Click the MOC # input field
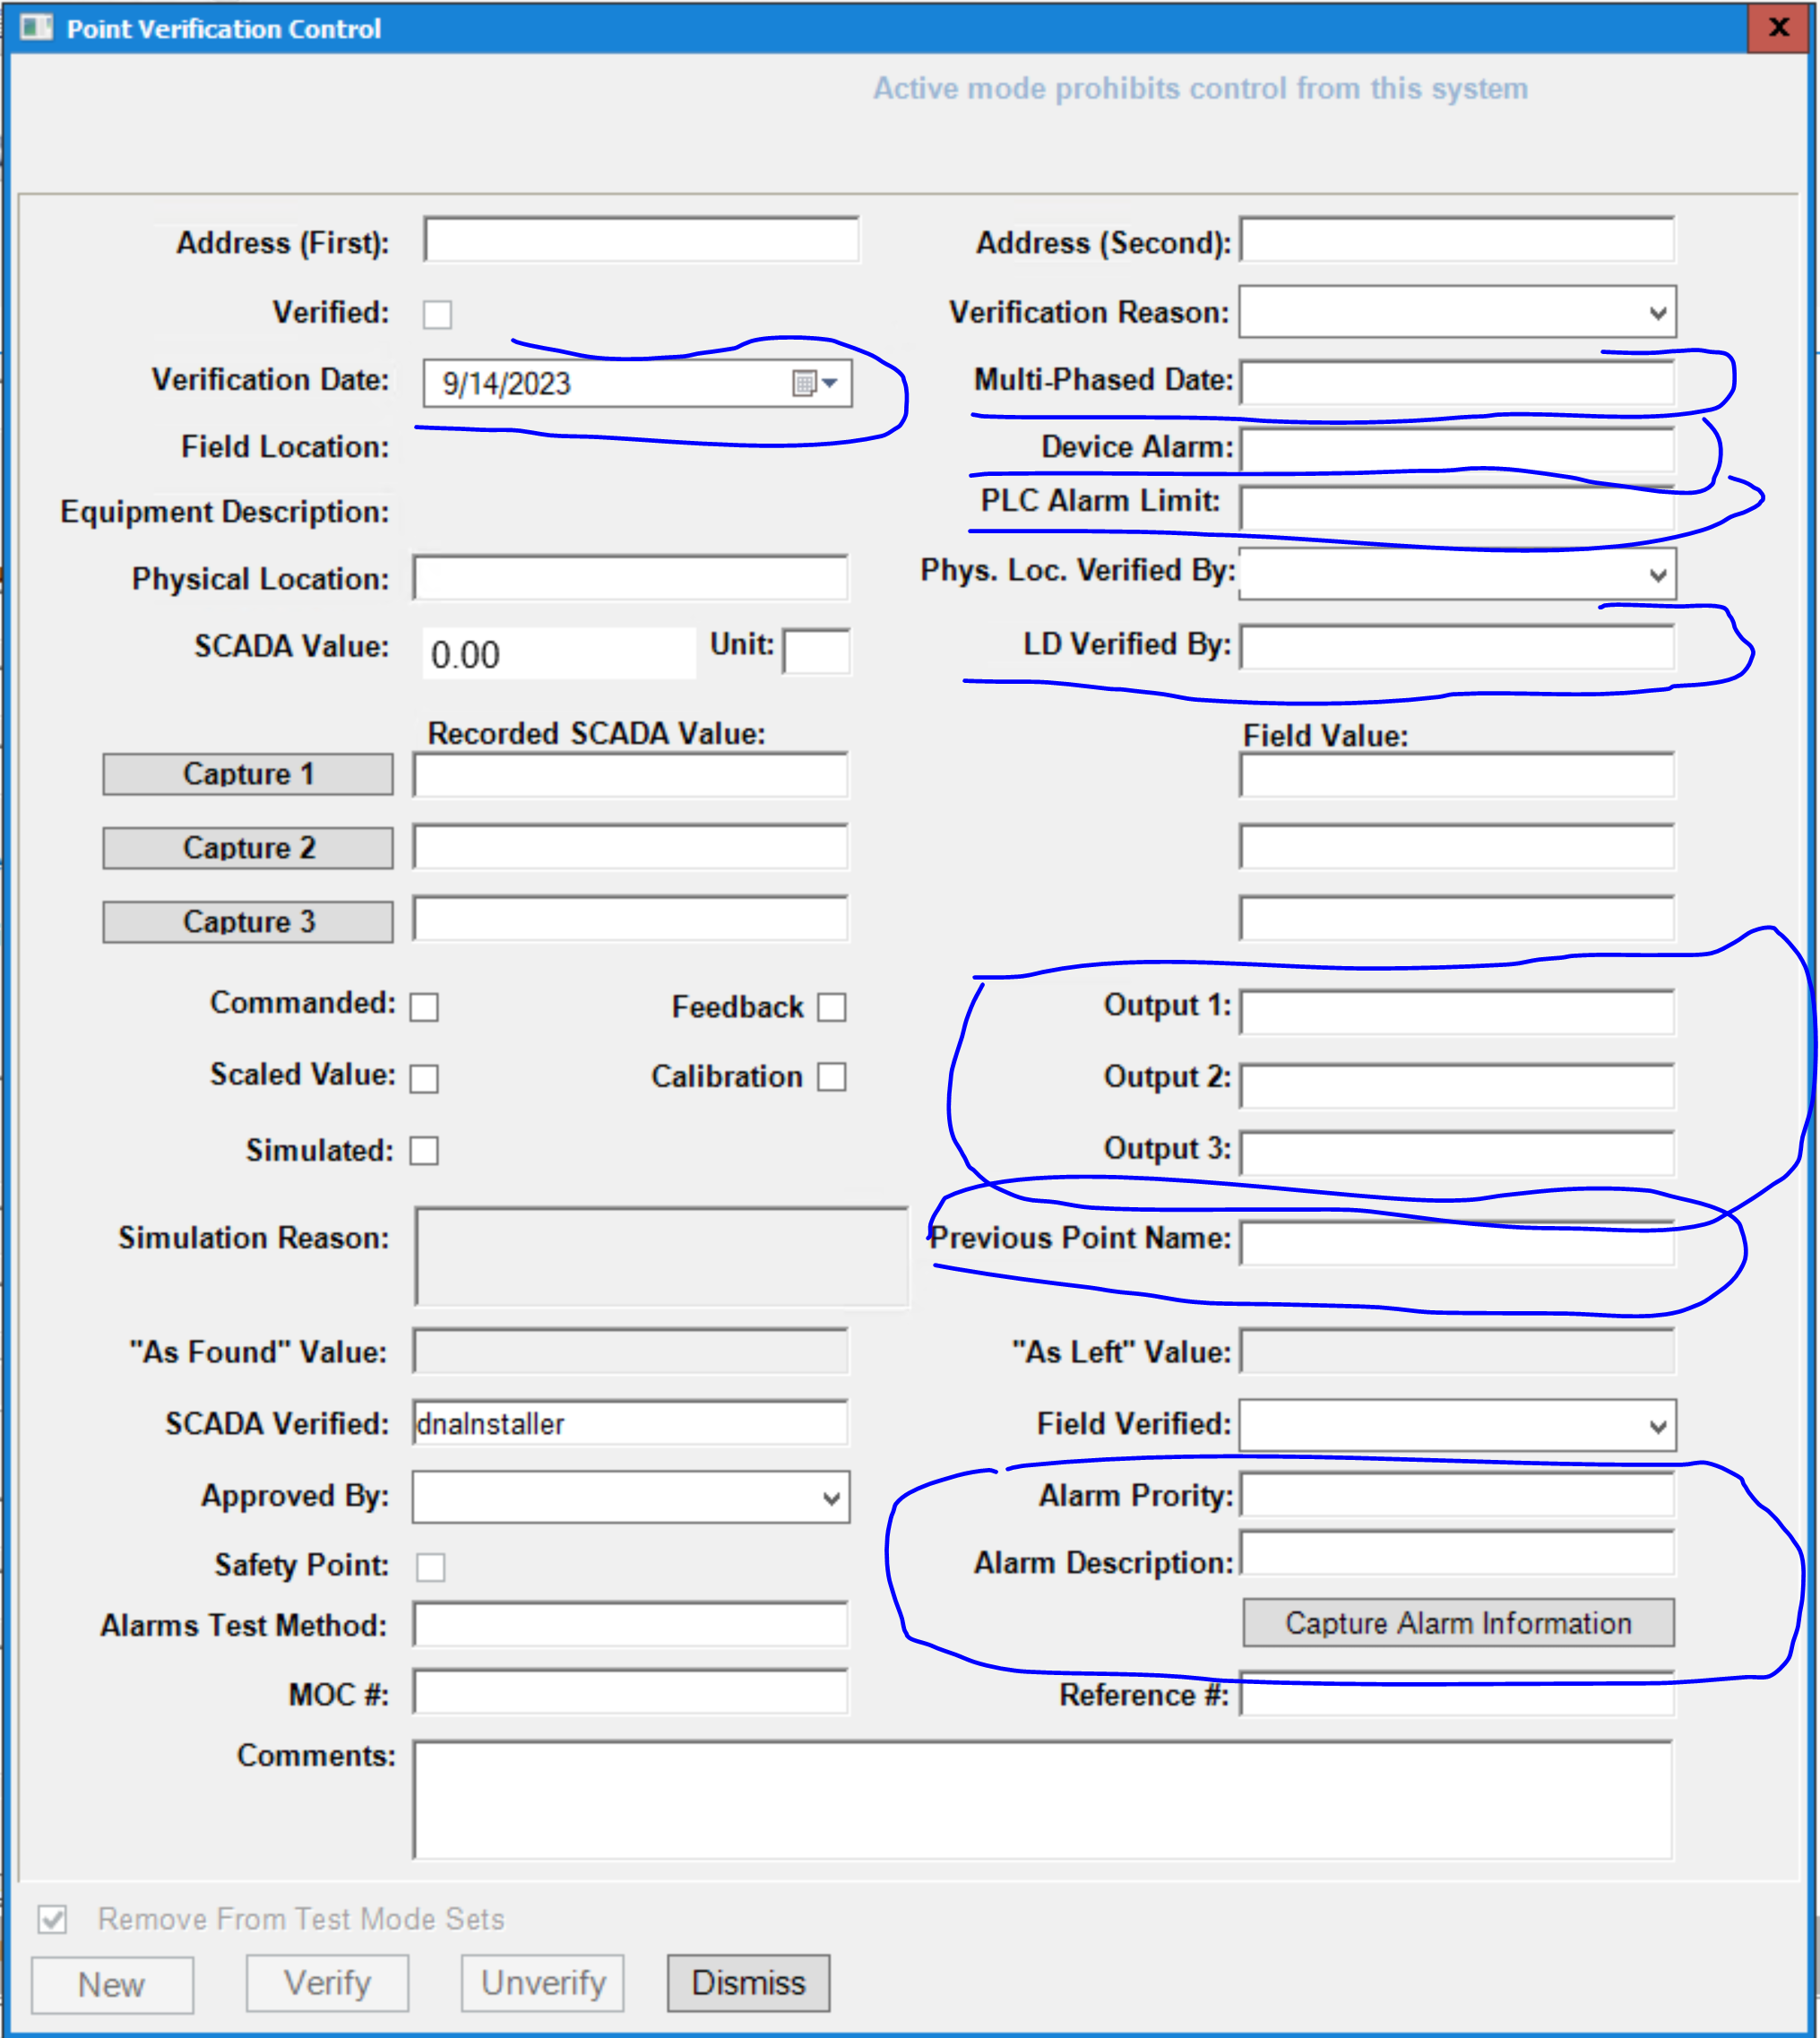1820x2038 pixels. point(630,1692)
